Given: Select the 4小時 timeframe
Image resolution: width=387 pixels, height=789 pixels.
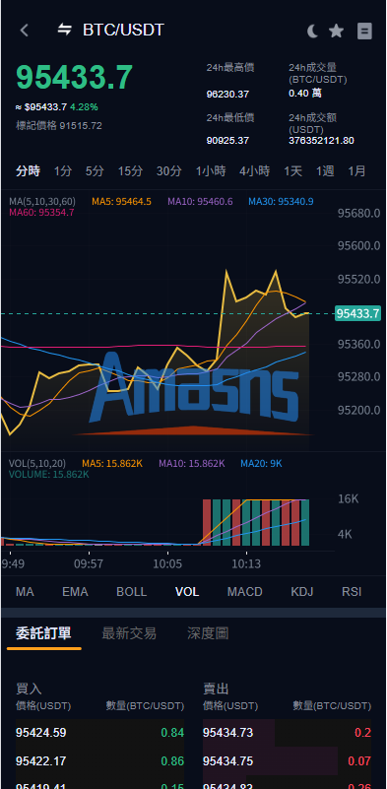Looking at the screenshot, I should click(254, 171).
